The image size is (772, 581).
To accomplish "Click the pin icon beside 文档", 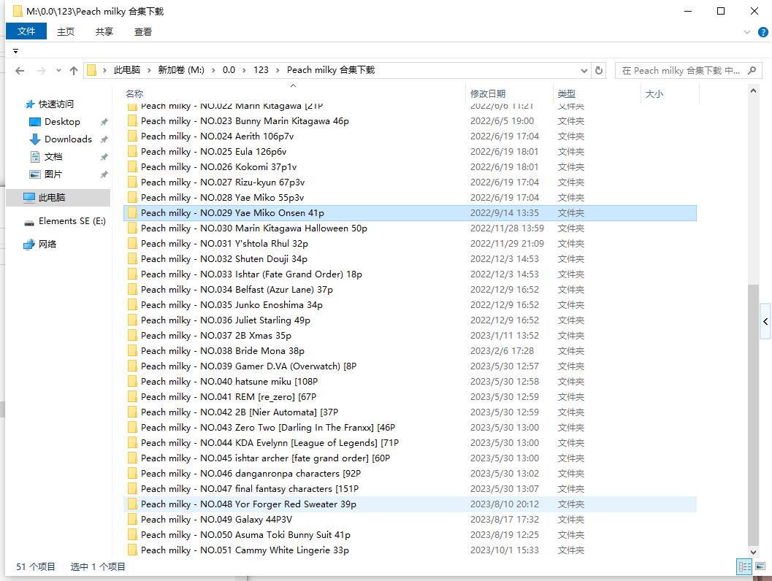I will click(x=104, y=157).
